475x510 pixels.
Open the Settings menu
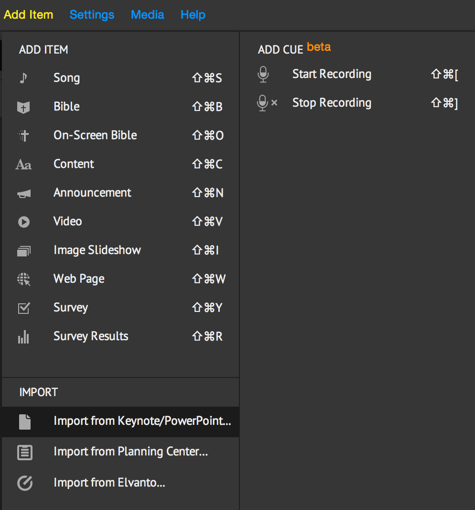tap(92, 15)
